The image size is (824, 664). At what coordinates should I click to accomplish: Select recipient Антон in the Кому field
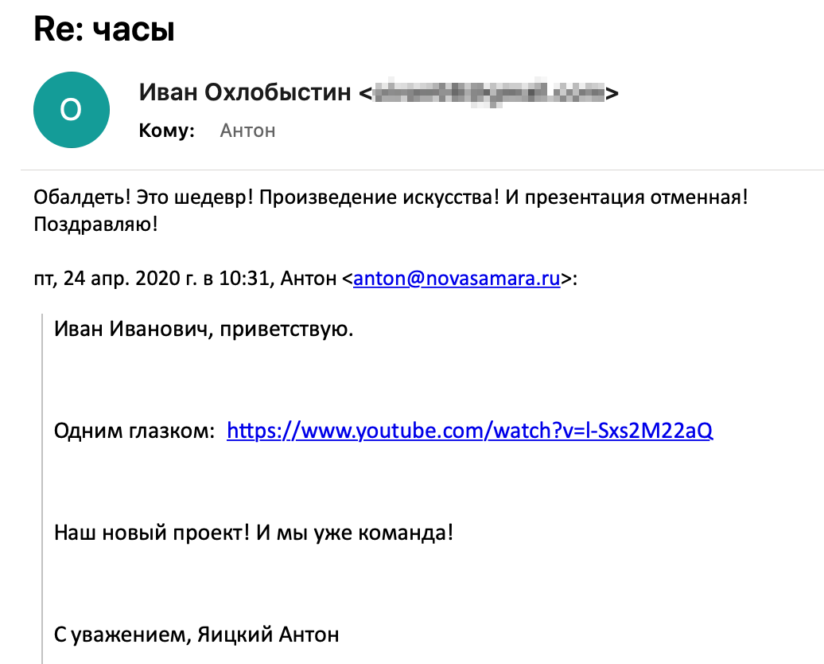[247, 131]
